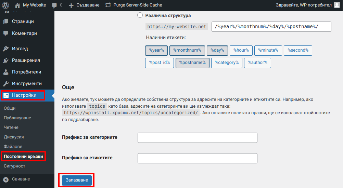The height and width of the screenshot is (188, 343).
Task: Go to Файлове settings submenu
Action: coord(13,147)
